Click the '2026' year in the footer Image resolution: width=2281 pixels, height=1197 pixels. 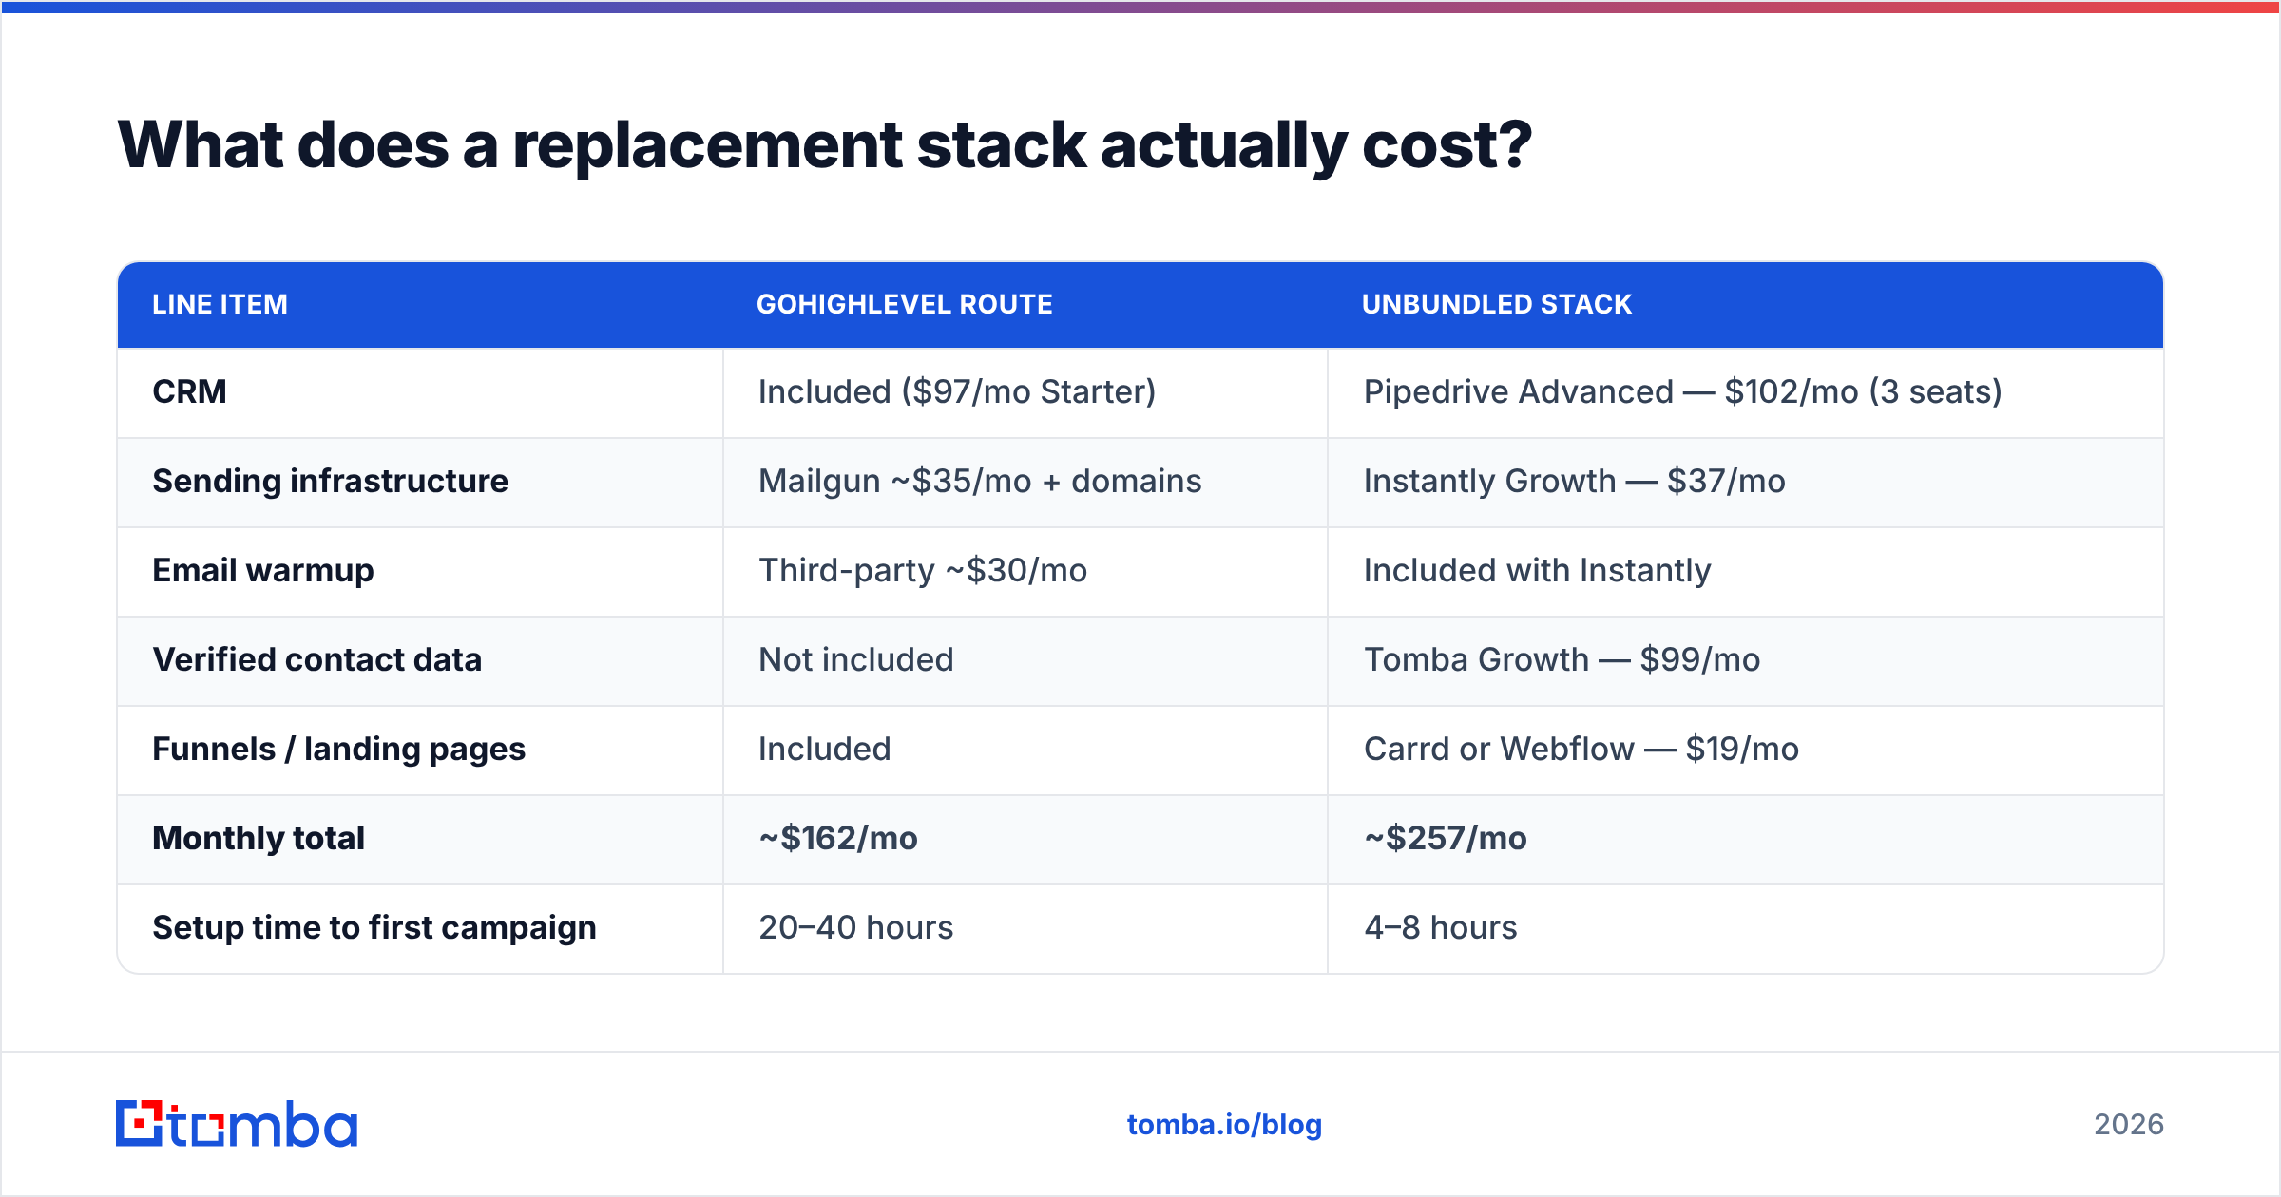pos(2129,1125)
